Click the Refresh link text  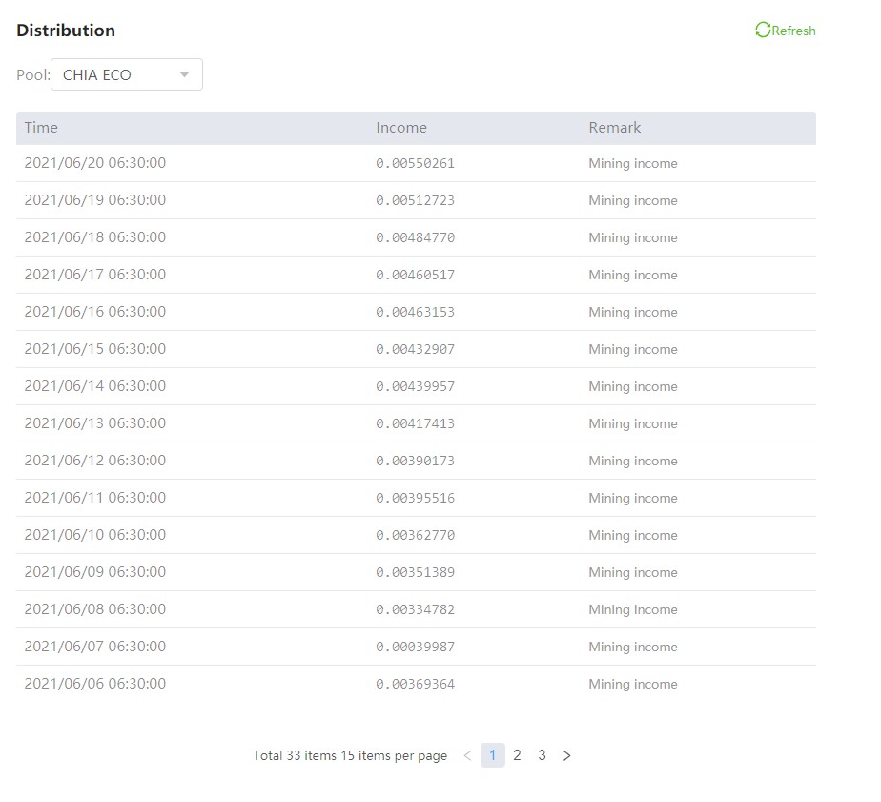point(793,31)
